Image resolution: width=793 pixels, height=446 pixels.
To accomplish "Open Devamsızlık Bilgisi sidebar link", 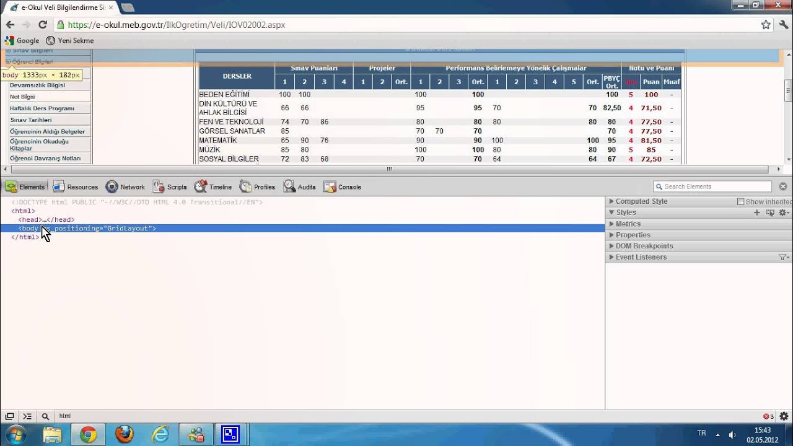I will coord(37,85).
